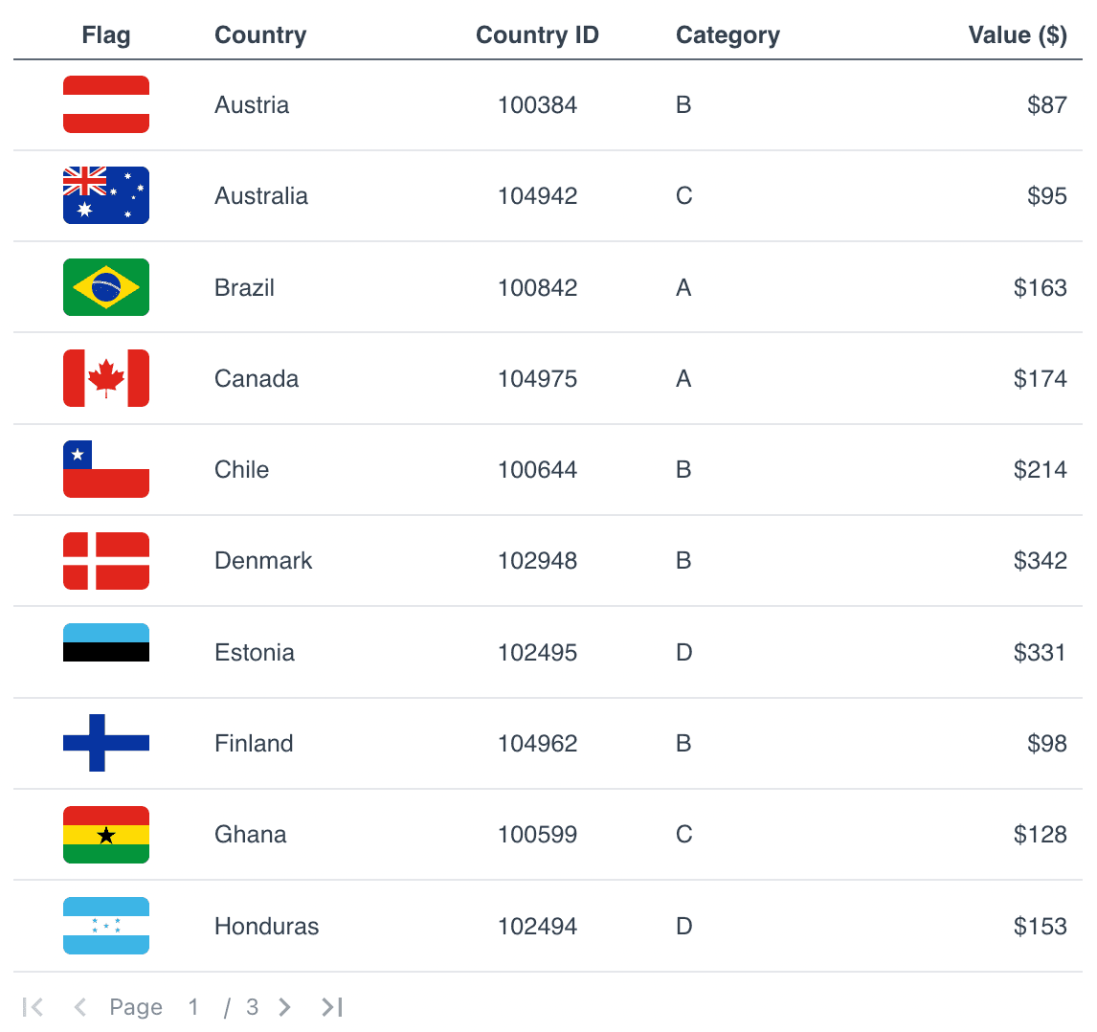1097x1032 pixels.
Task: Go to the previous page
Action: pyautogui.click(x=80, y=1007)
